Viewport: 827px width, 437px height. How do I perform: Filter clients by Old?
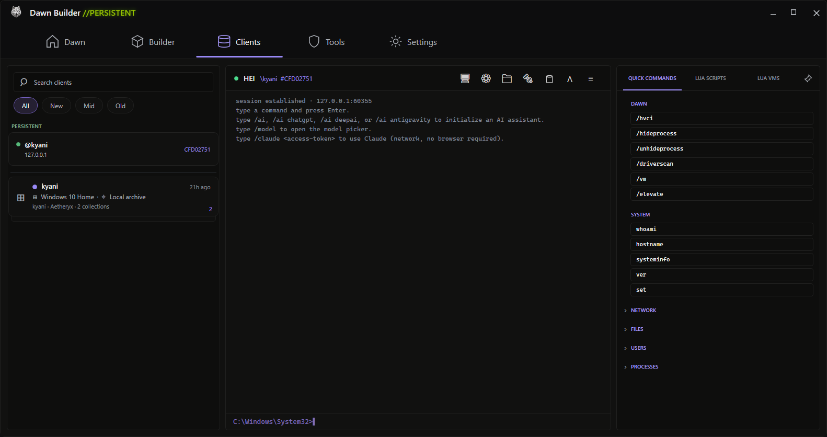[x=121, y=106]
